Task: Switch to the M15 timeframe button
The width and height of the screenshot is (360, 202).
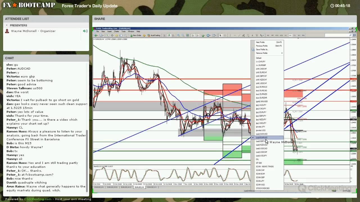Action: pos(277,35)
